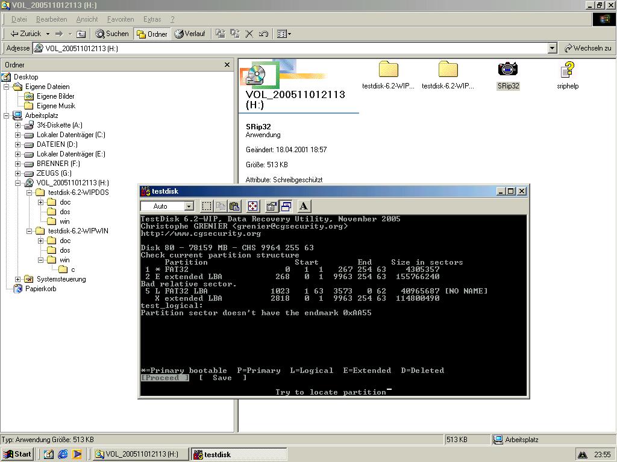Click Show Desktop quick launch icon
Image resolution: width=617 pixels, height=462 pixels.
coord(48,454)
